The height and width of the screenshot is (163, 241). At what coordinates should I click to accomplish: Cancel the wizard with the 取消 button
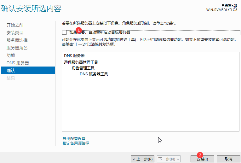tap(228, 159)
